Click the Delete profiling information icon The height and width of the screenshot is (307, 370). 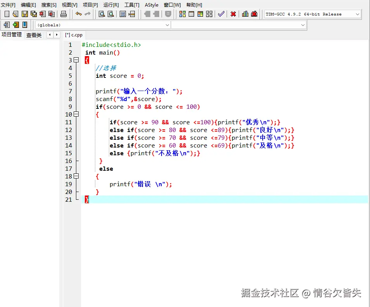(254, 14)
